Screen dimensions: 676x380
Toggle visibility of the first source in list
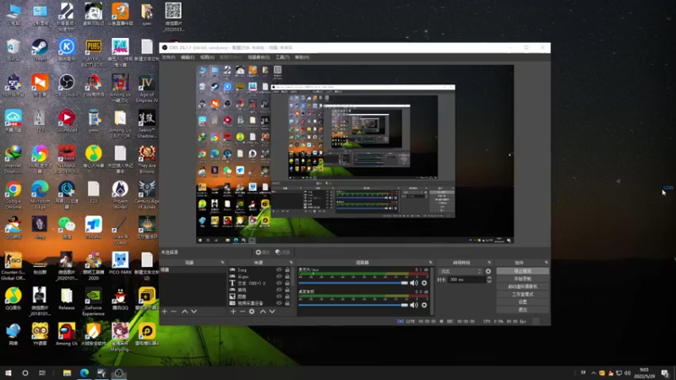point(279,269)
